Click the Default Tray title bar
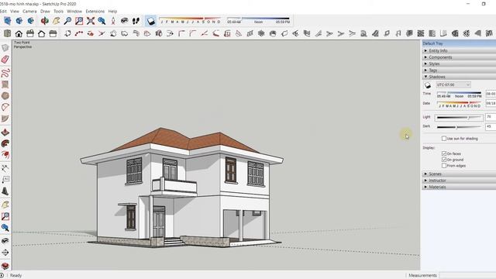The image size is (496, 279). 459,43
